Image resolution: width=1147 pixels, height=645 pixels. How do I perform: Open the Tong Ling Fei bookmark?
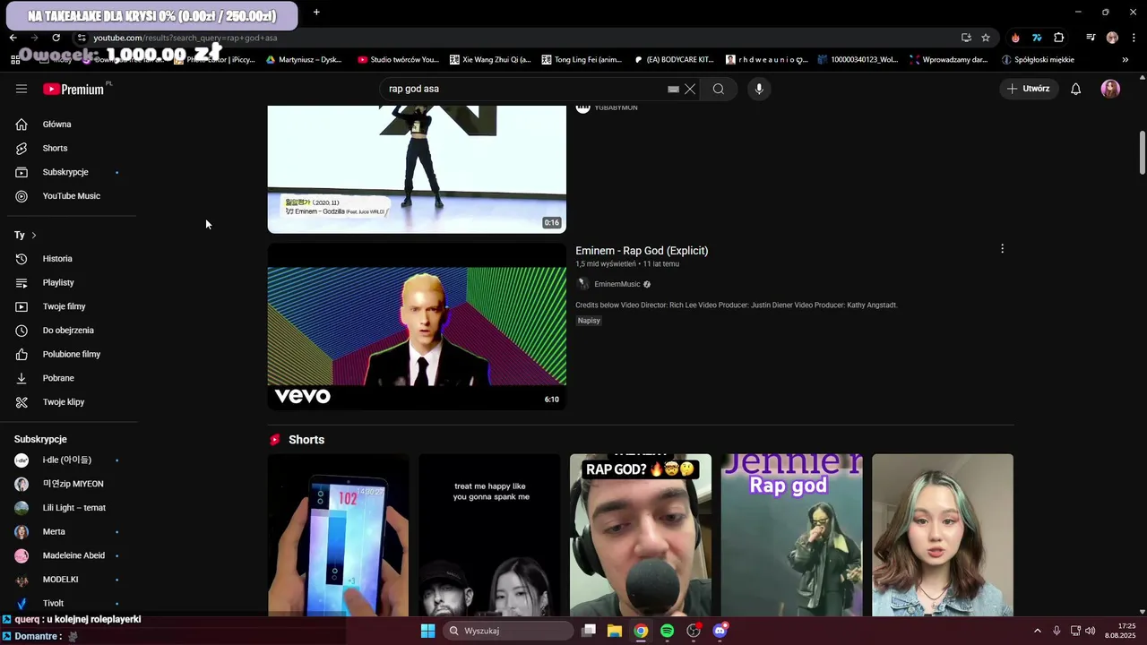click(x=582, y=60)
